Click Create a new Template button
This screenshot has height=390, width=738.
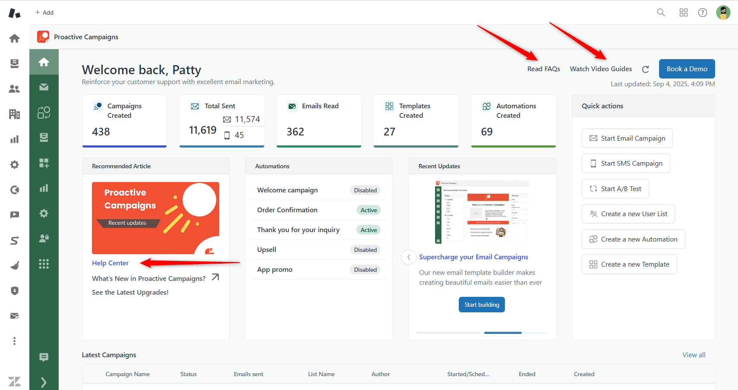point(629,264)
